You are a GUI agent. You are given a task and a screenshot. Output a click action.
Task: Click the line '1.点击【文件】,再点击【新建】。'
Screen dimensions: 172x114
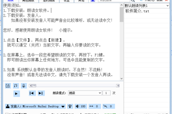[x=34, y=40]
